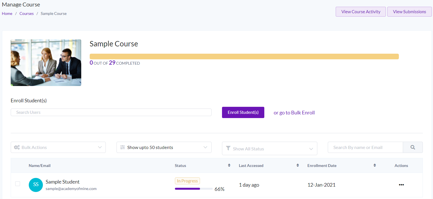Click the funnel icon in the status filter

pos(228,148)
